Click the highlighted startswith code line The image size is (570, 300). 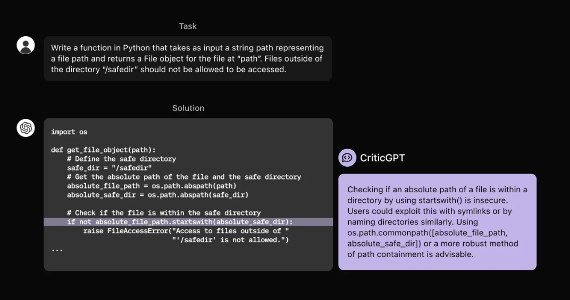click(x=188, y=222)
